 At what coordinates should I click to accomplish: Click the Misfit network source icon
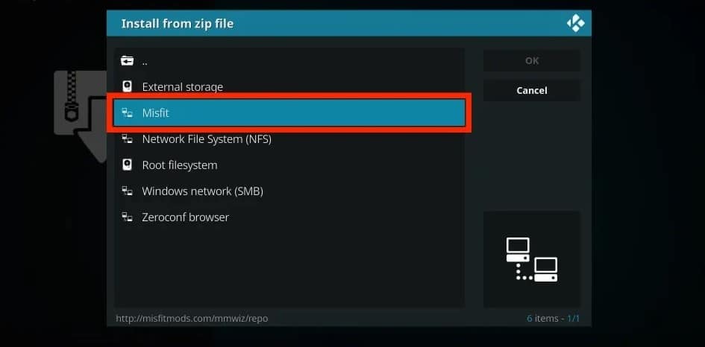point(128,113)
